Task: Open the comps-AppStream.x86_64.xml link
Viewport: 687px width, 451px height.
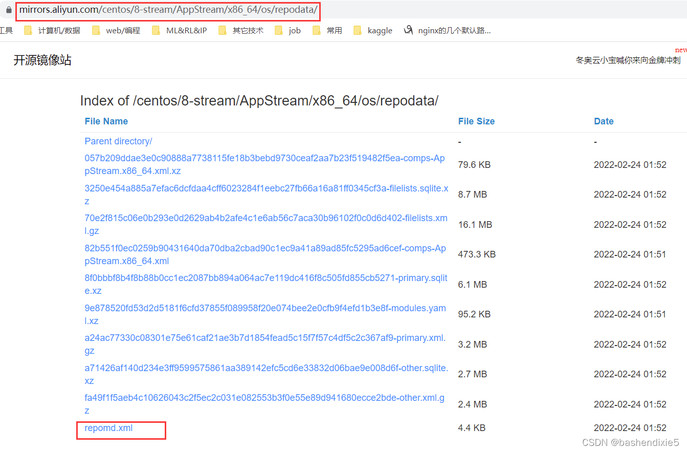Action: coord(266,254)
